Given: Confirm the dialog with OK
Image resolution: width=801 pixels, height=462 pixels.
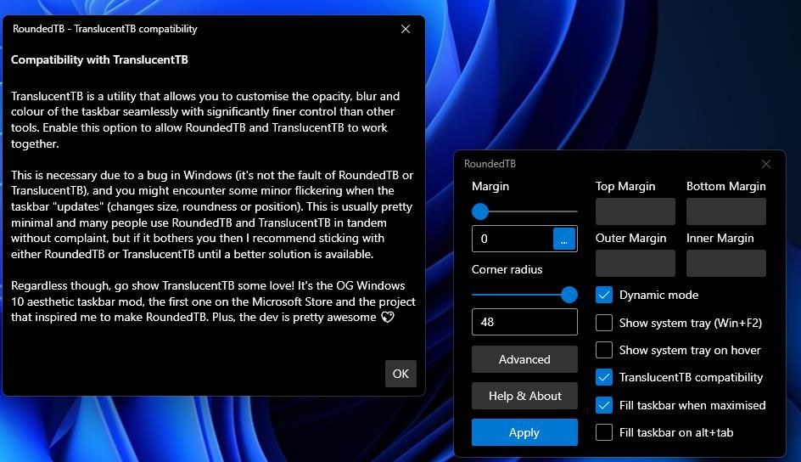Looking at the screenshot, I should tap(400, 374).
